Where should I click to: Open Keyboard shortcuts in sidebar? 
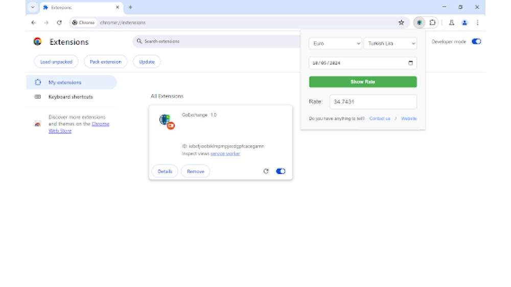point(71,97)
